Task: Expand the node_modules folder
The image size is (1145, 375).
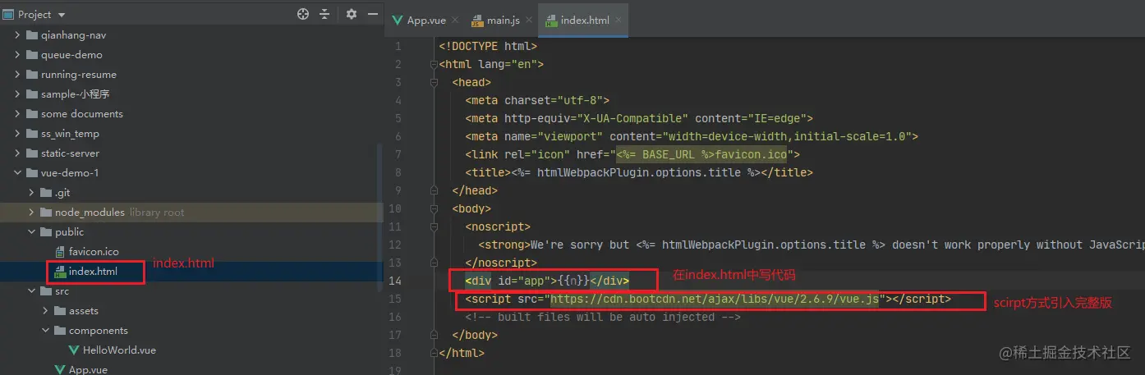Action: (x=31, y=213)
